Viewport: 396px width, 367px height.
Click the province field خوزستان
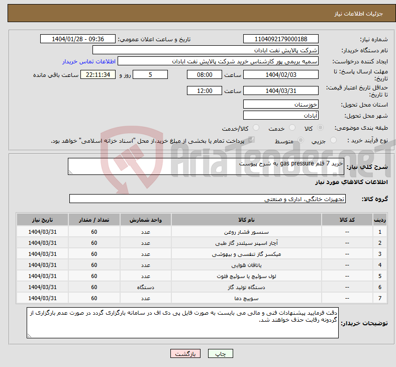click(x=280, y=104)
